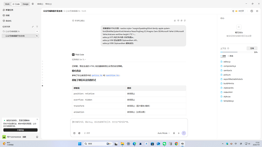
Task: Open Google Chrome from the taskbar
Action: [176, 144]
